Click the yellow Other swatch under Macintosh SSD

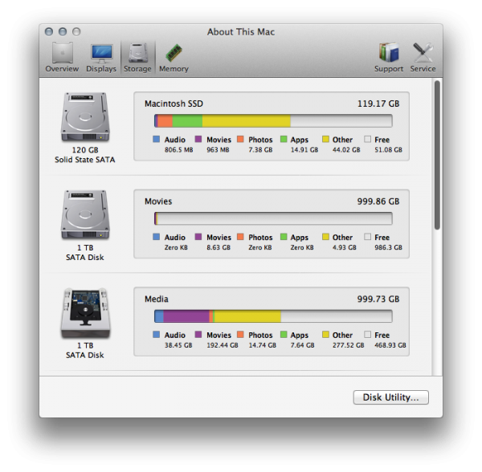pos(325,139)
